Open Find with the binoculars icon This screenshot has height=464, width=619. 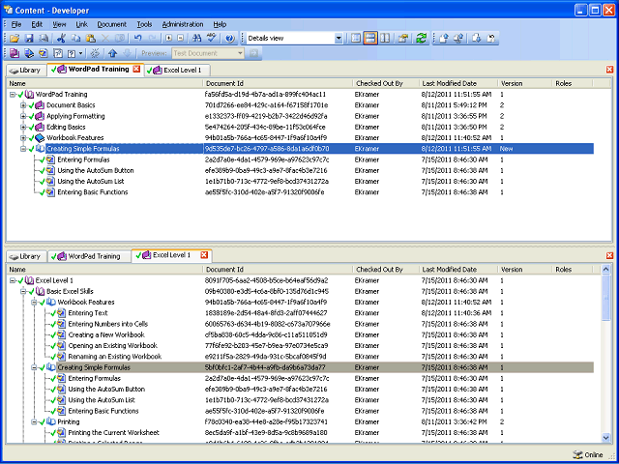[196, 39]
